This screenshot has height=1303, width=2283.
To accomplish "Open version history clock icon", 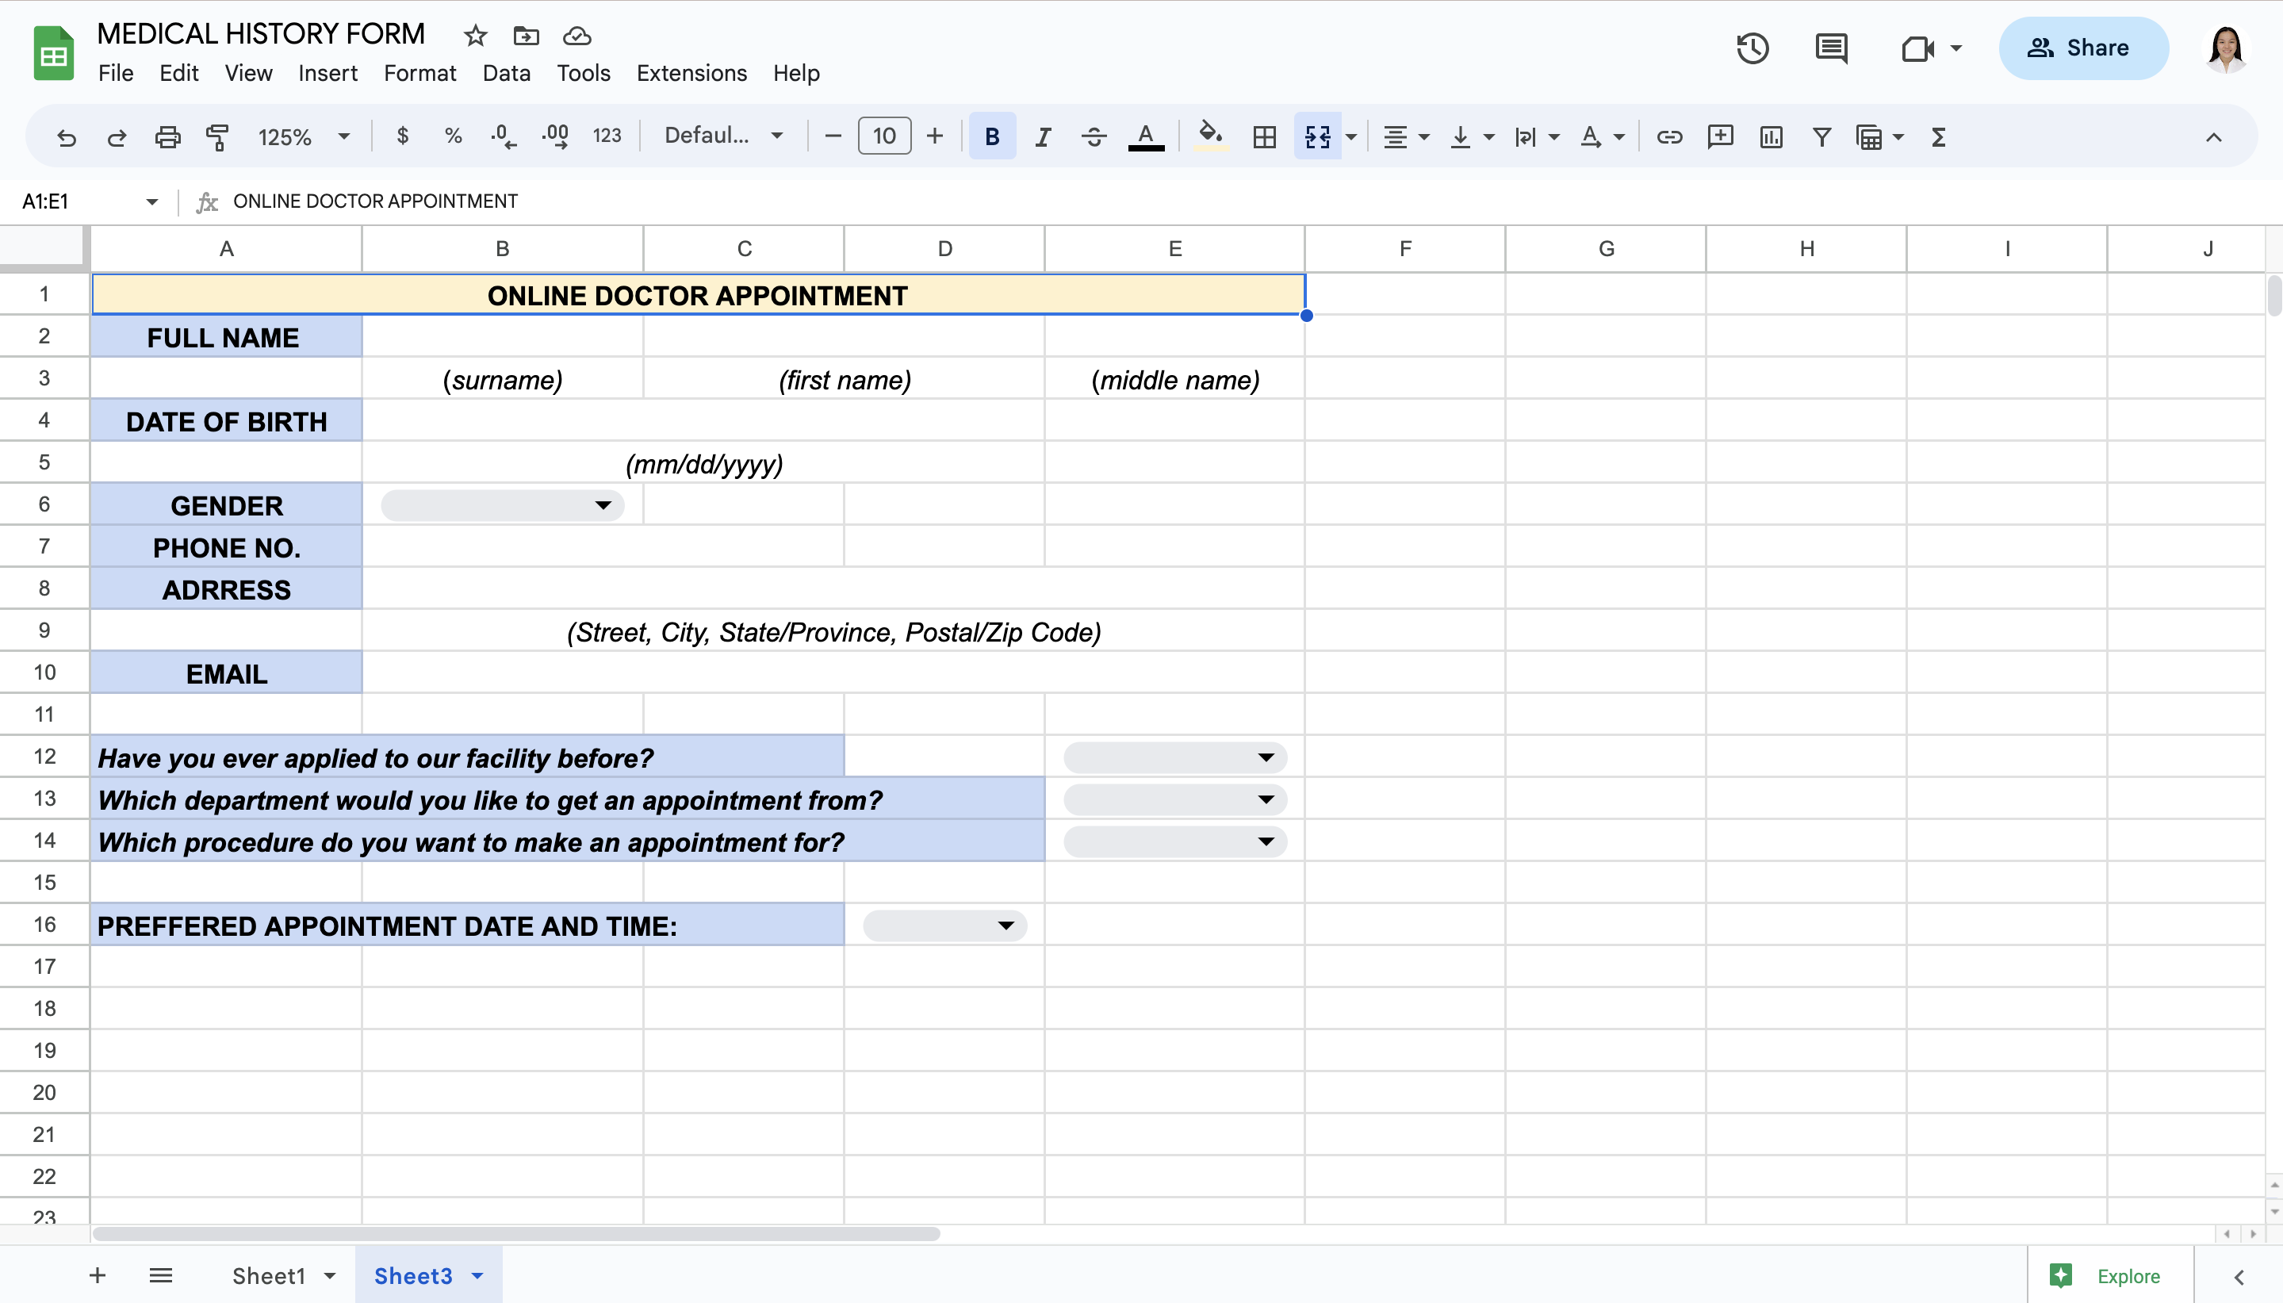I will (x=1752, y=48).
